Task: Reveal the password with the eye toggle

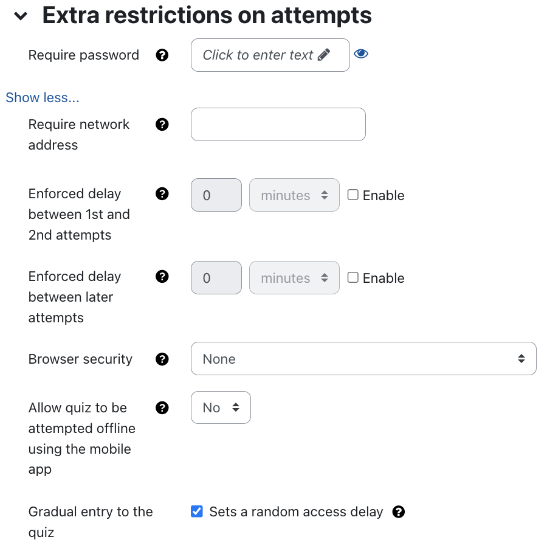Action: point(361,54)
